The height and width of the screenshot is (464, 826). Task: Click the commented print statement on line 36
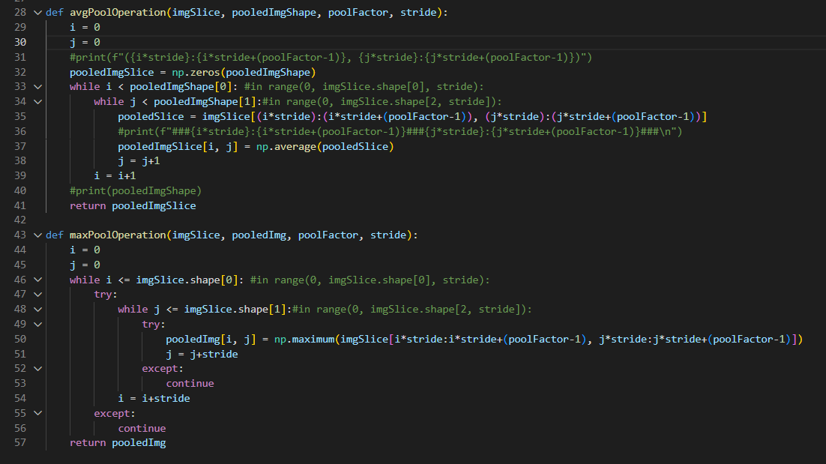400,131
